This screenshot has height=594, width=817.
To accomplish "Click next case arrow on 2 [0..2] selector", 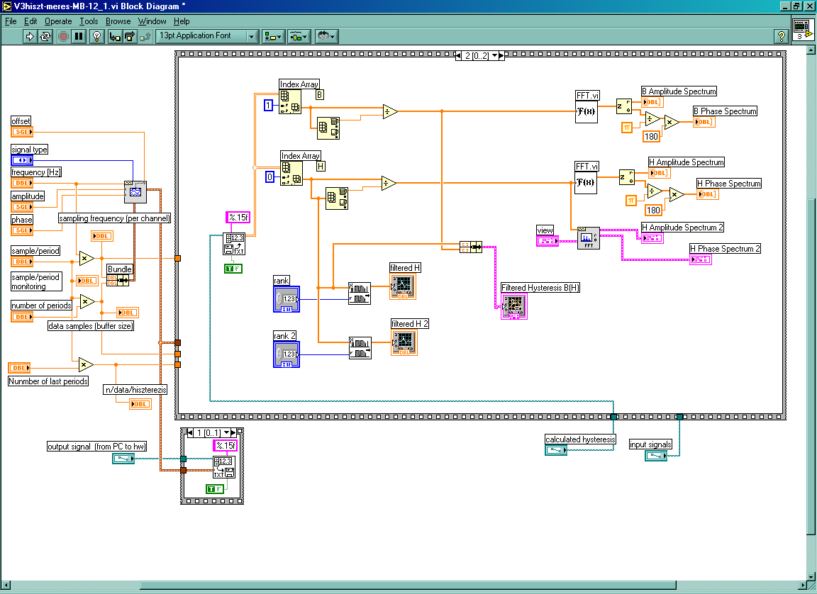I will (x=501, y=56).
